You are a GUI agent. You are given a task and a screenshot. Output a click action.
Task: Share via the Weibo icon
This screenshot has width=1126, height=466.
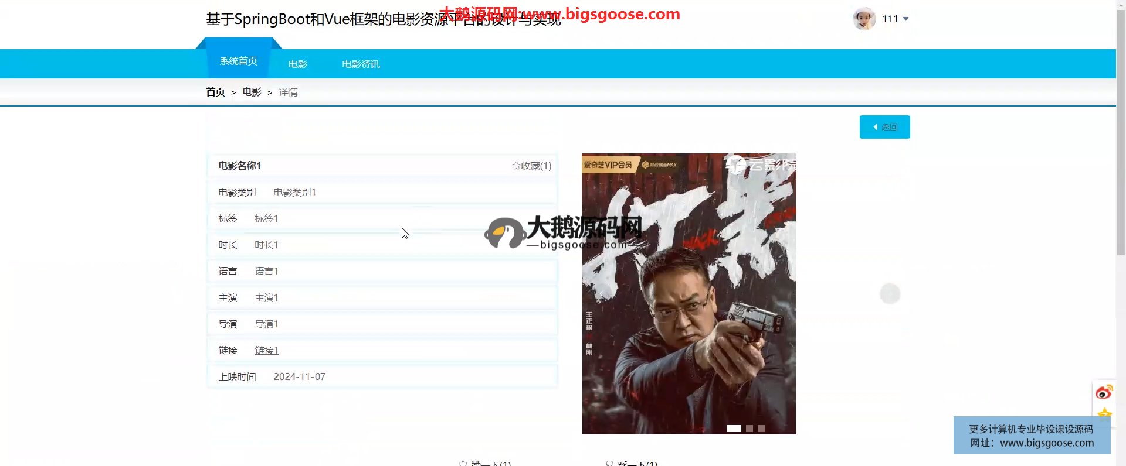1104,392
